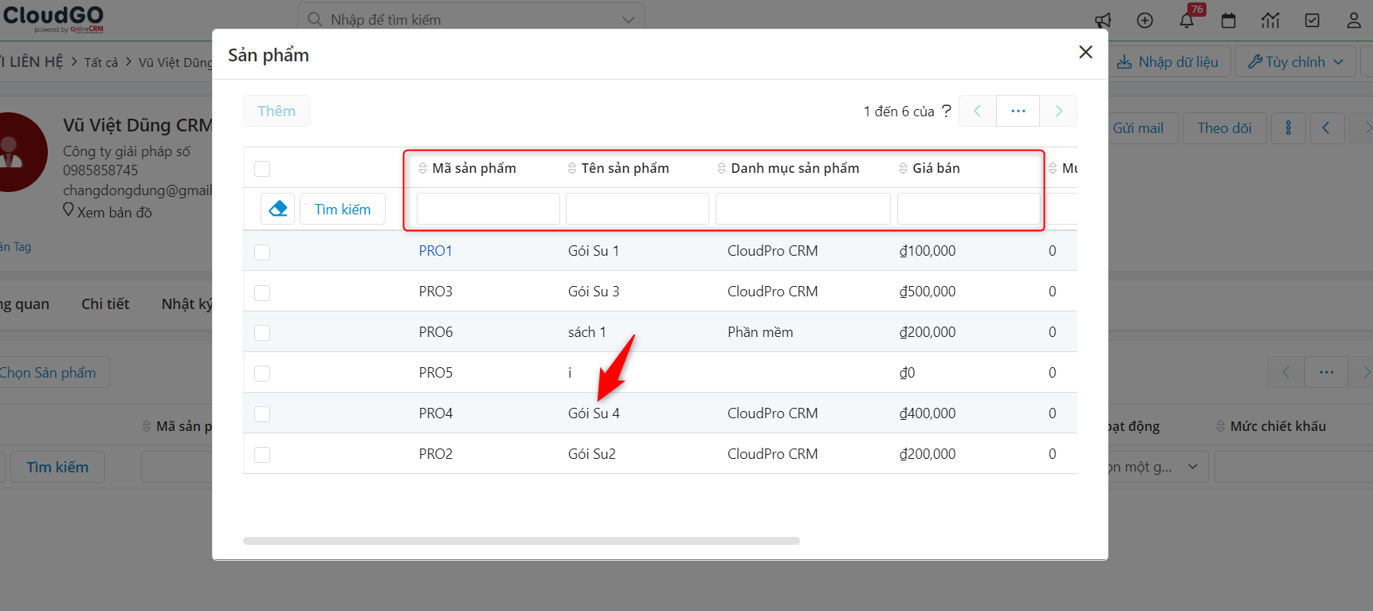Focus the Mã sản phẩm filter field
The width and height of the screenshot is (1373, 611).
coord(488,209)
